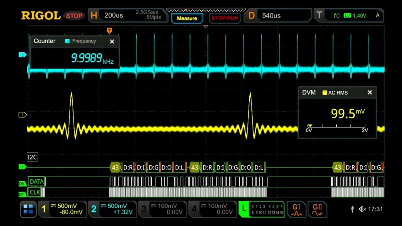Image resolution: width=402 pixels, height=226 pixels.
Task: Click the DVM 99.5 mV reading
Action: [348, 113]
